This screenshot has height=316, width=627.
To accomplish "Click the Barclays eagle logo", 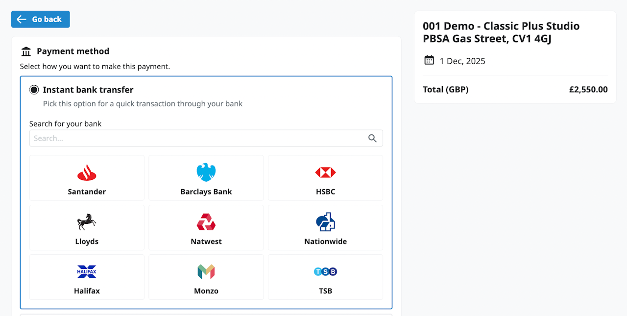I will point(206,172).
